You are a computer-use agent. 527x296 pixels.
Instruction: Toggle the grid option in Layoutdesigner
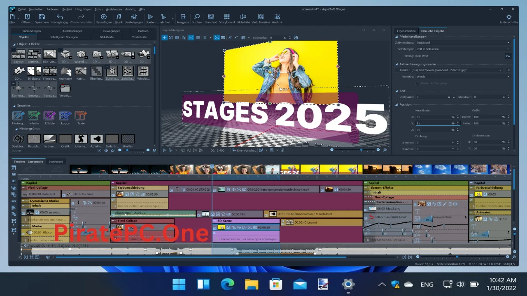click(x=205, y=37)
